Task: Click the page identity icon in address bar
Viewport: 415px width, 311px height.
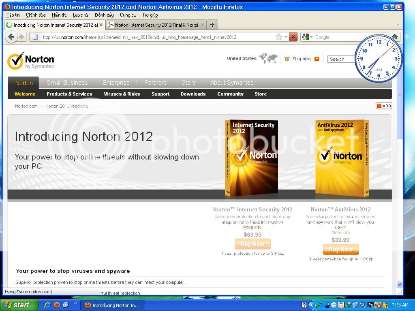Action: coord(35,37)
